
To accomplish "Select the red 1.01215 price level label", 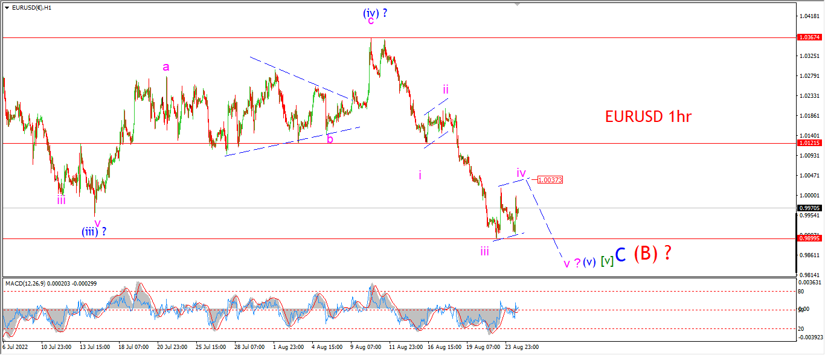I will tap(809, 143).
